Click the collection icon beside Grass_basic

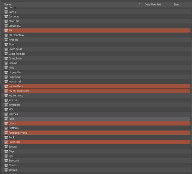coord(6,58)
